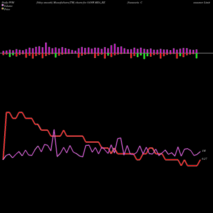Screen dimensions: 213x213
Task: Click the Price legend color swatch
Action: point(3,9)
